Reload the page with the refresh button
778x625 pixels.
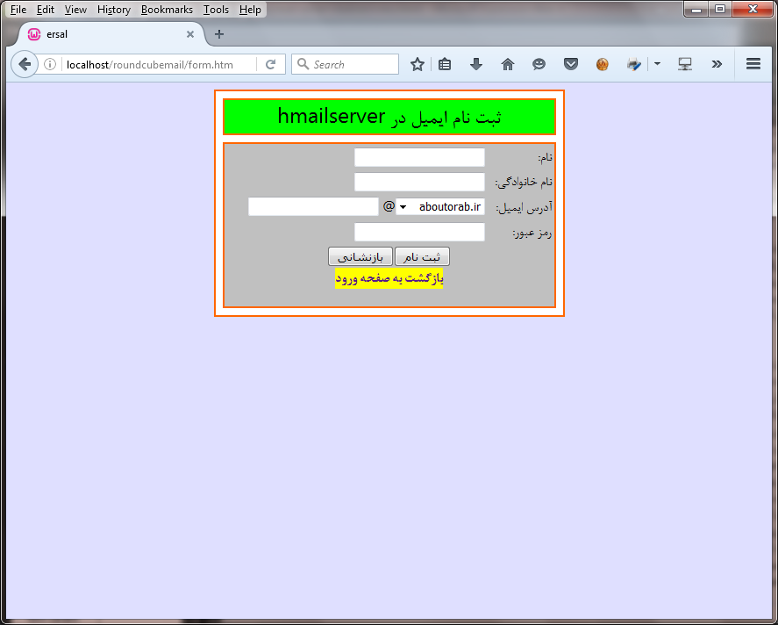(x=271, y=64)
